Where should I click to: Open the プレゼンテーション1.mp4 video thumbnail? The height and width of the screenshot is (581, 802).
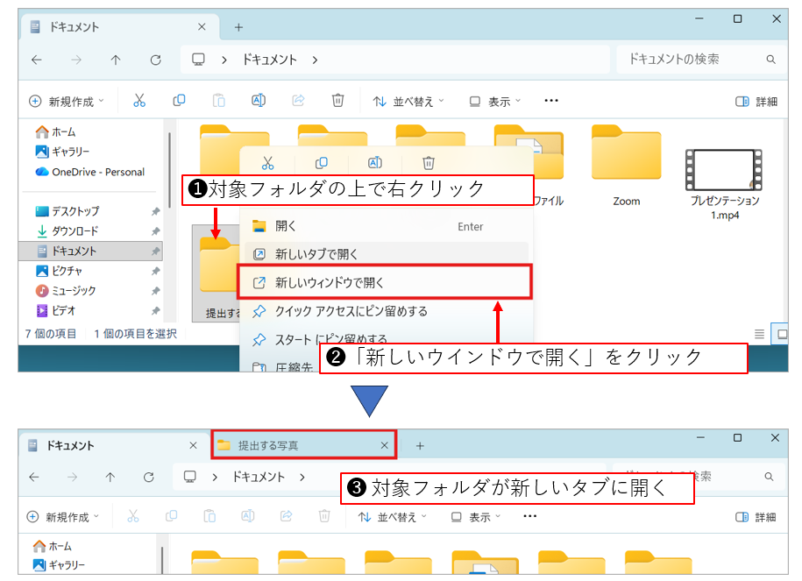coord(725,171)
